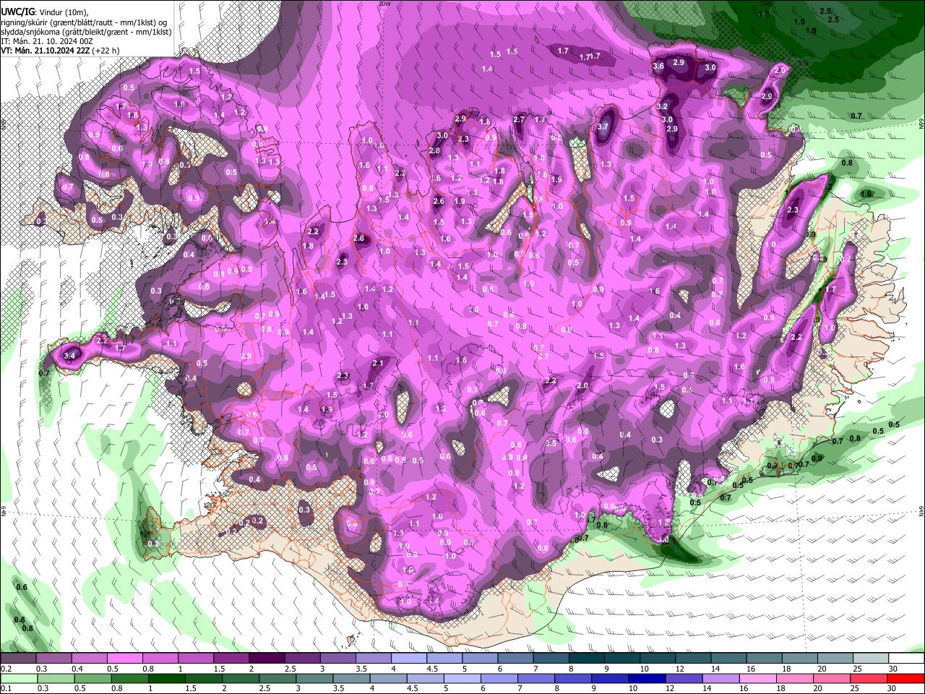Click the light pink swatch above the rain scale's 16
This screenshot has height=694, width=925.
(x=758, y=679)
